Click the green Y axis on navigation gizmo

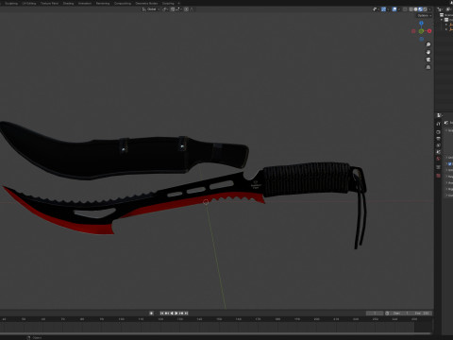[421, 31]
